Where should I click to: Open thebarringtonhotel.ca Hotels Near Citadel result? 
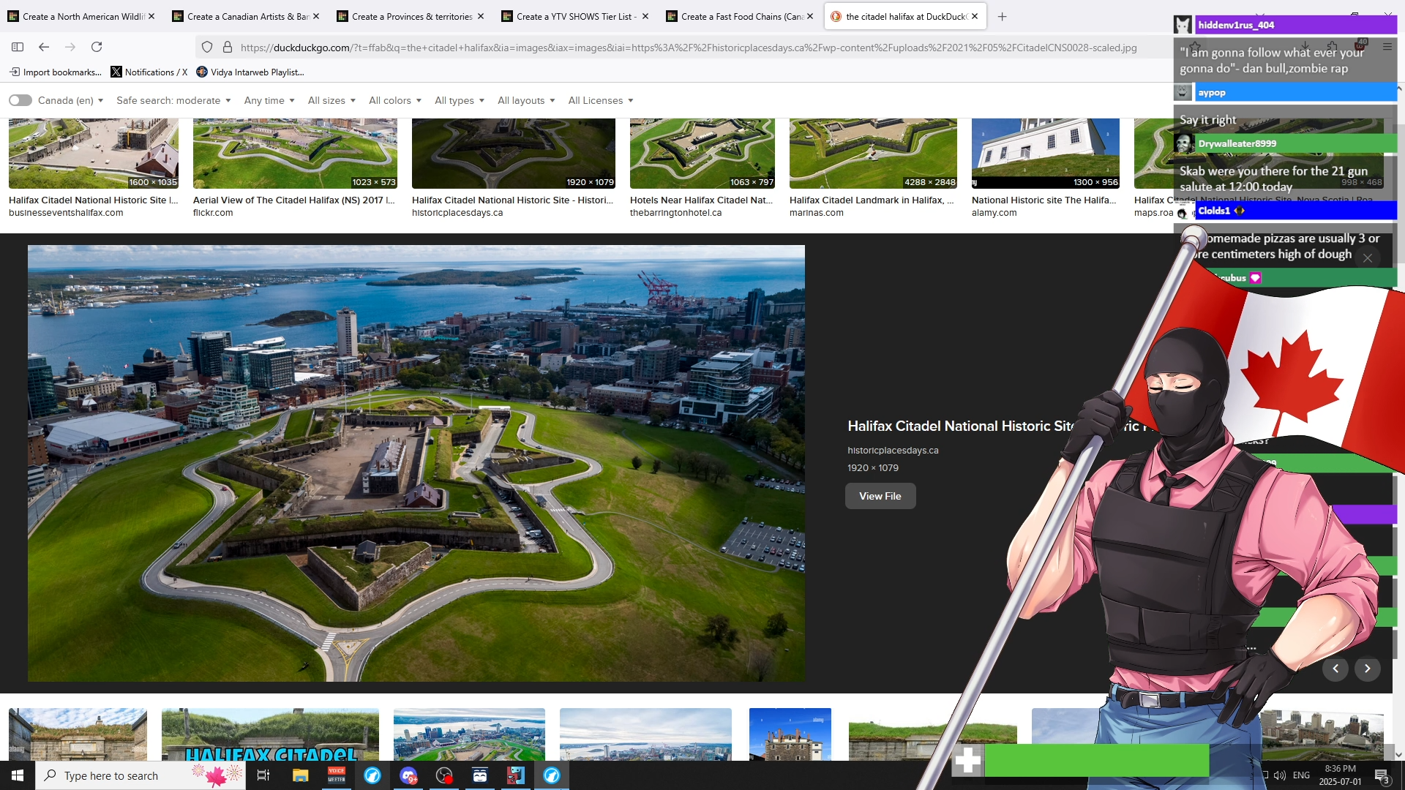pyautogui.click(x=701, y=200)
